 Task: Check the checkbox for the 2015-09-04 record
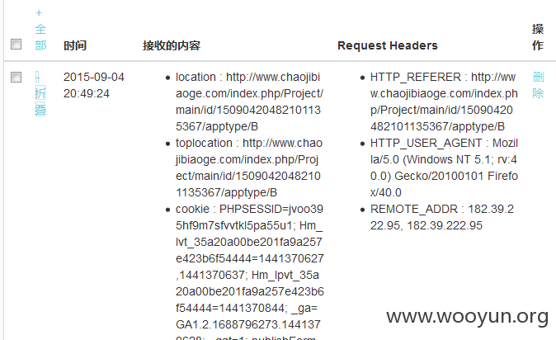(x=16, y=77)
